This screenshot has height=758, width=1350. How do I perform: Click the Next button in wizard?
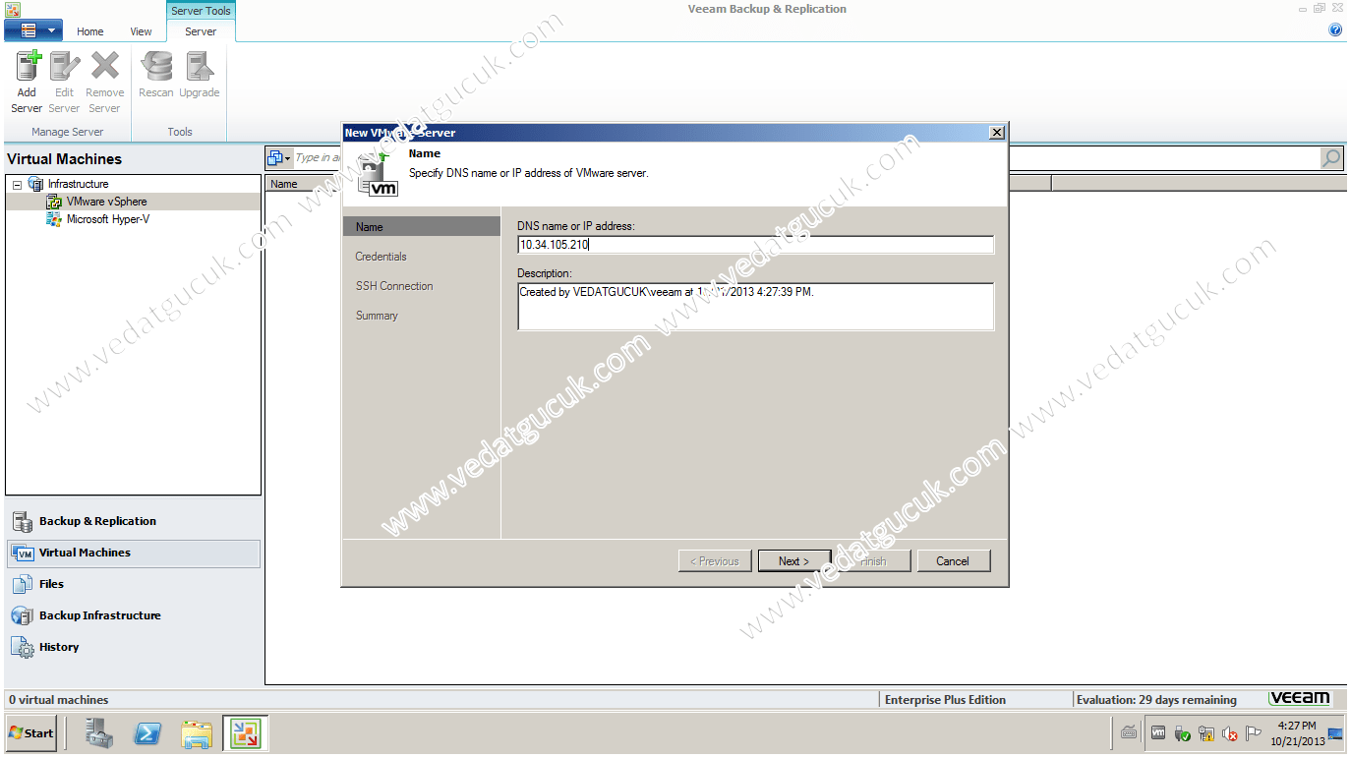[794, 561]
